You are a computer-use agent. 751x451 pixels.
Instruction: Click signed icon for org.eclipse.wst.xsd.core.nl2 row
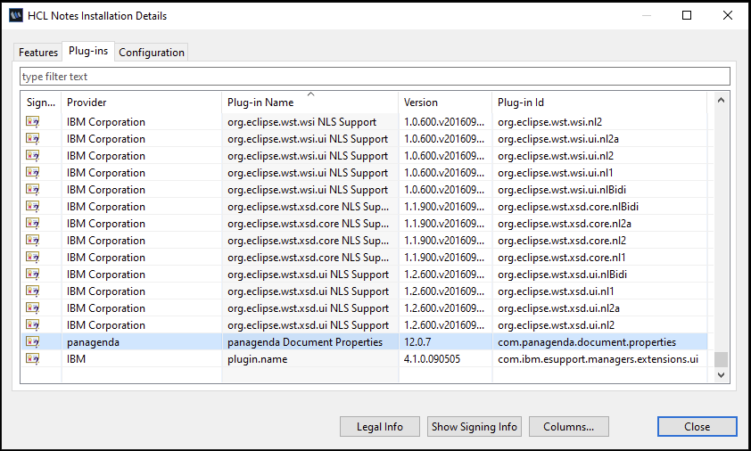(x=33, y=241)
